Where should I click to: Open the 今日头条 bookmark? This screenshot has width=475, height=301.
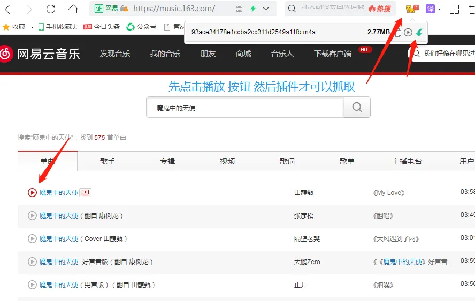[102, 27]
